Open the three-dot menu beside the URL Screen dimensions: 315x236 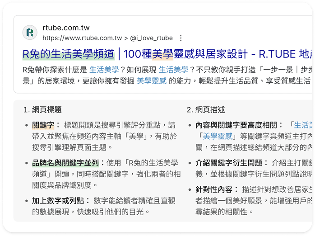pos(181,38)
